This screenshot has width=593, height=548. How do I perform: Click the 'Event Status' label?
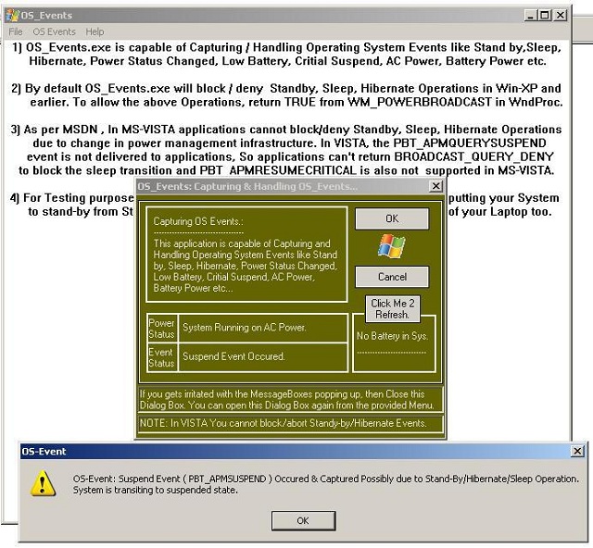coord(162,357)
